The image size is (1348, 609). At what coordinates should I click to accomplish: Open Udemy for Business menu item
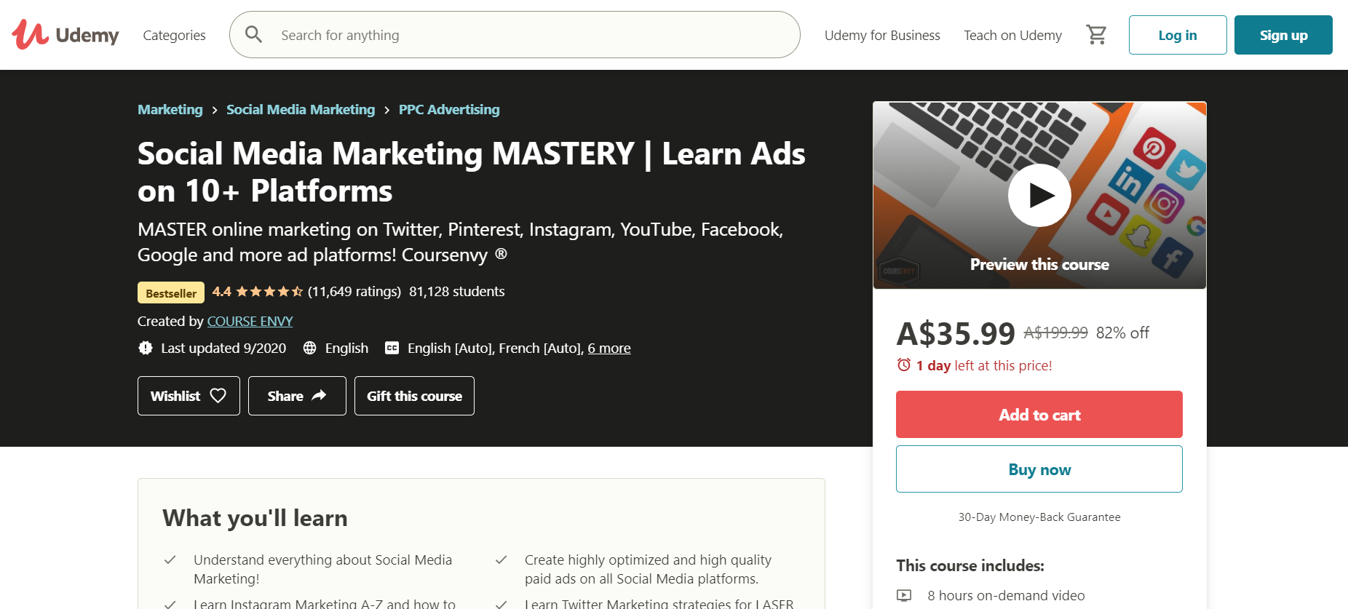tap(882, 35)
